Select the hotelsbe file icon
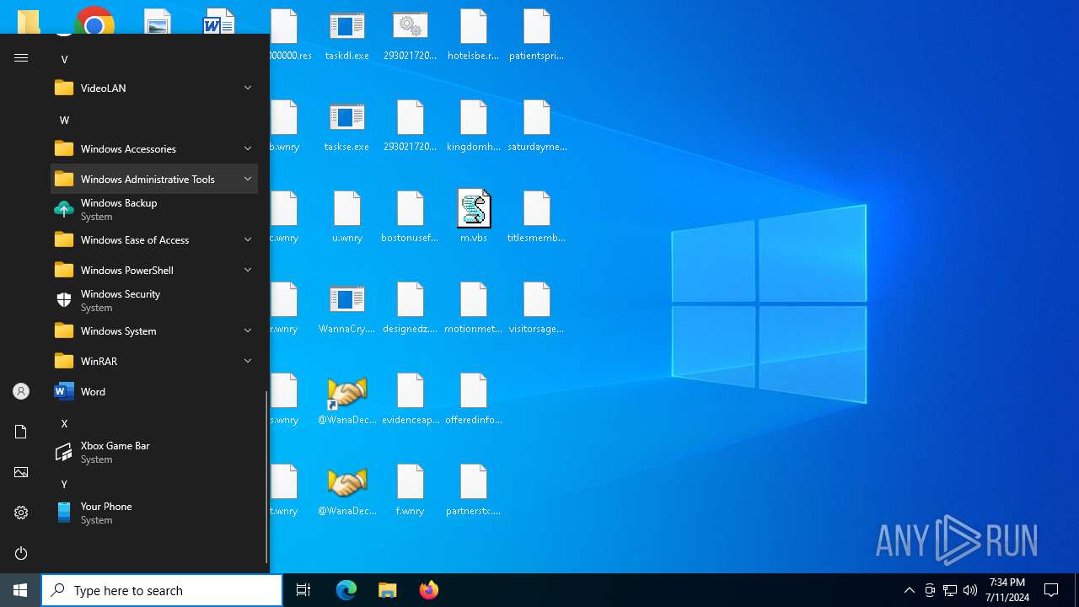This screenshot has height=607, width=1079. tap(474, 35)
